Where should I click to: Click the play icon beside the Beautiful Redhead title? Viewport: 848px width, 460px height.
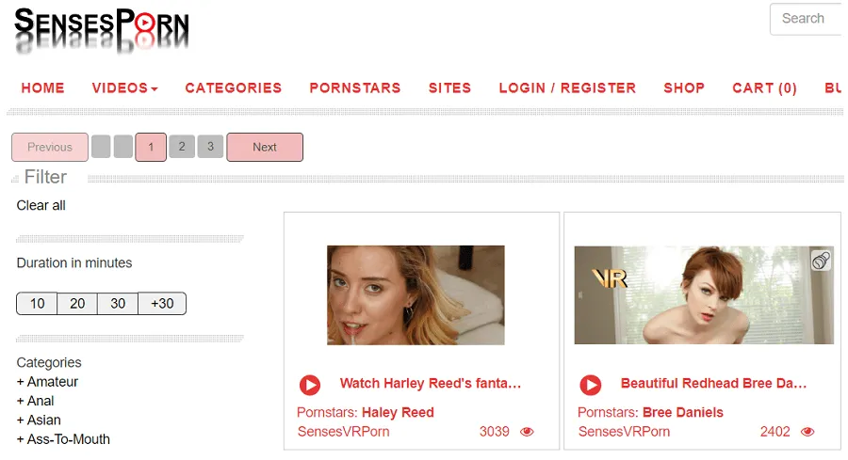(x=591, y=385)
